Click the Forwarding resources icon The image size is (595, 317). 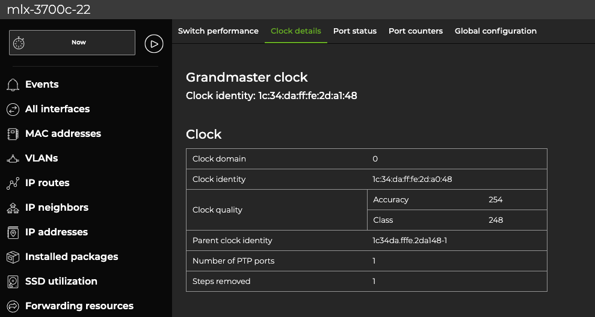pos(13,306)
